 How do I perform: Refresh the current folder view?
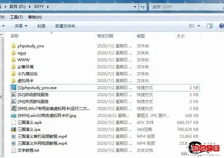point(142,7)
